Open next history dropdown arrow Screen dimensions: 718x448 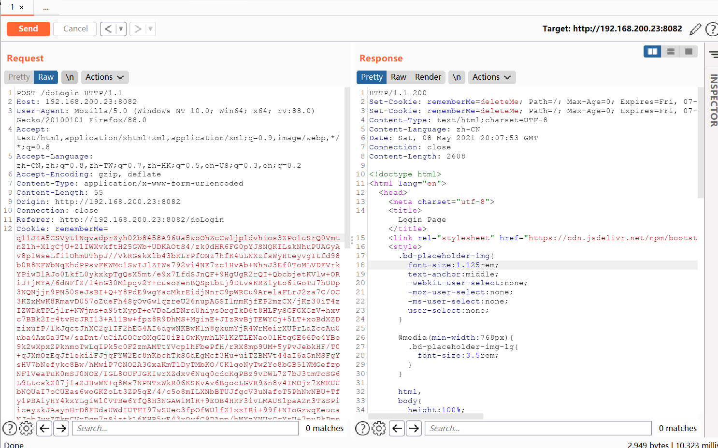click(x=150, y=29)
